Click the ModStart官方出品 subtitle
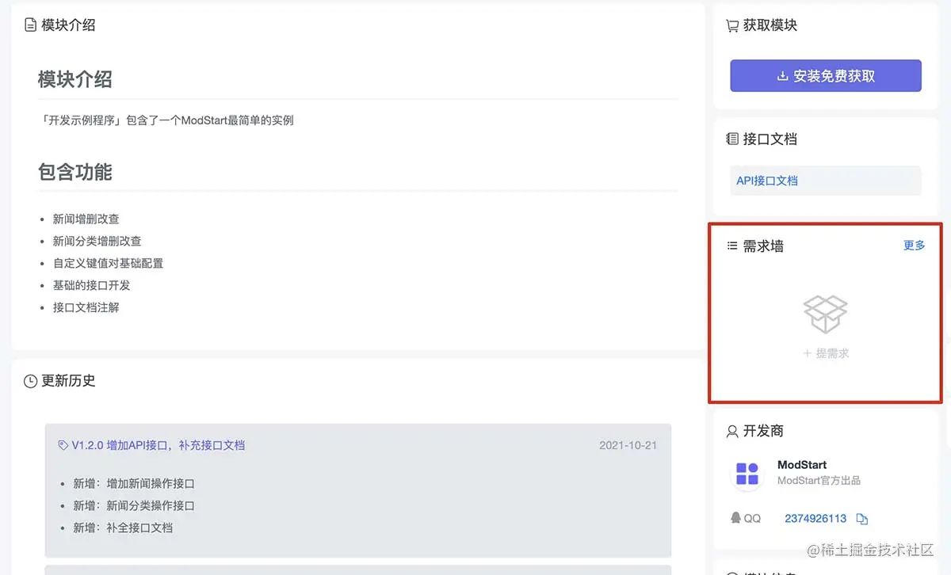Image resolution: width=951 pixels, height=575 pixels. click(x=819, y=480)
